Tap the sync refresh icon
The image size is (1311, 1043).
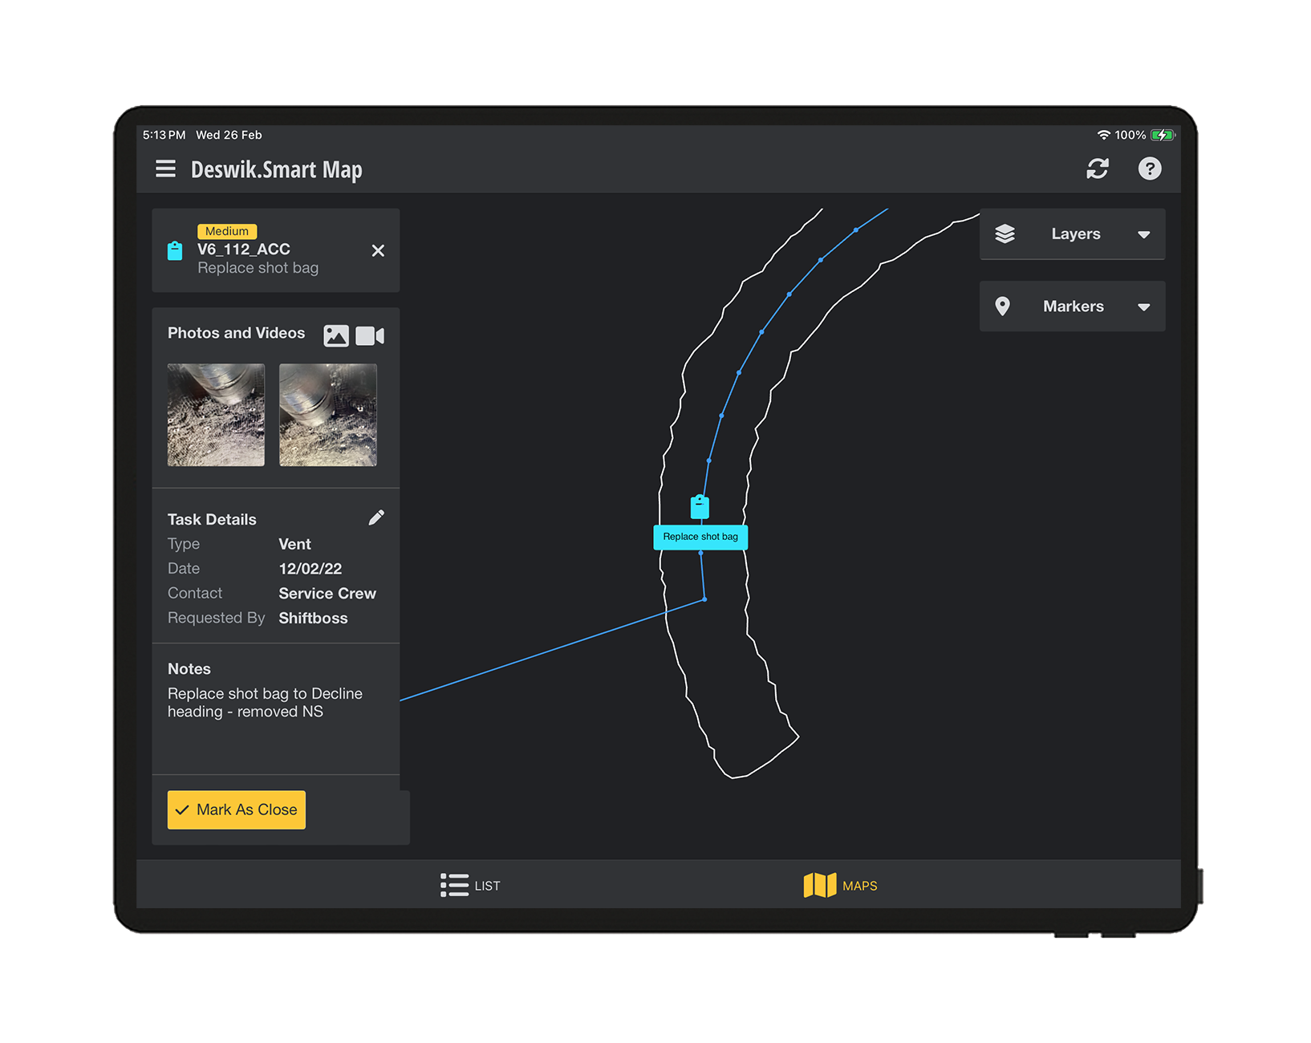point(1098,168)
